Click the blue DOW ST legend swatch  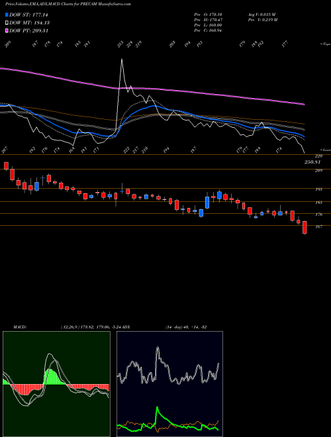7,15
